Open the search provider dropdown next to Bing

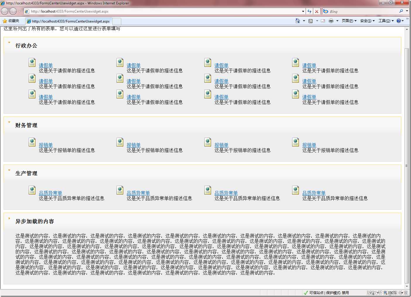[x=407, y=11]
